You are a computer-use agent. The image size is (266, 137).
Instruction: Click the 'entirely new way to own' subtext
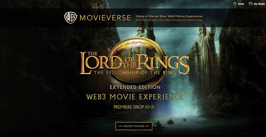click(x=169, y=20)
